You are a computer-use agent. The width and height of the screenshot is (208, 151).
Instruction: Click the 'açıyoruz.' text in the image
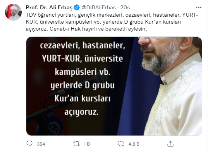81,112
